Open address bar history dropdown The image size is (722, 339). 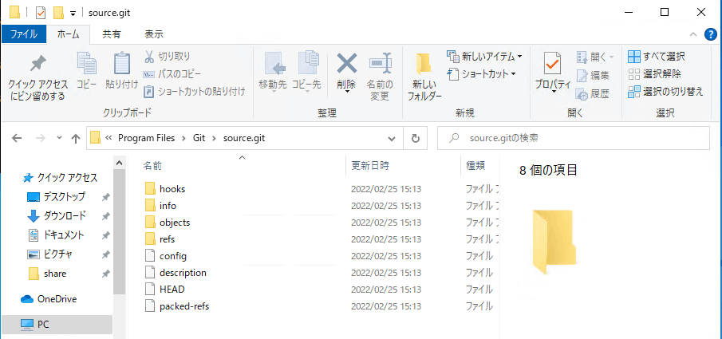(x=392, y=138)
